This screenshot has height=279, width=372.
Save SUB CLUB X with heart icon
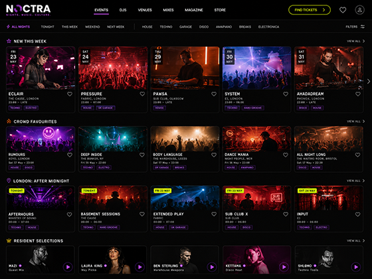[x=286, y=214]
